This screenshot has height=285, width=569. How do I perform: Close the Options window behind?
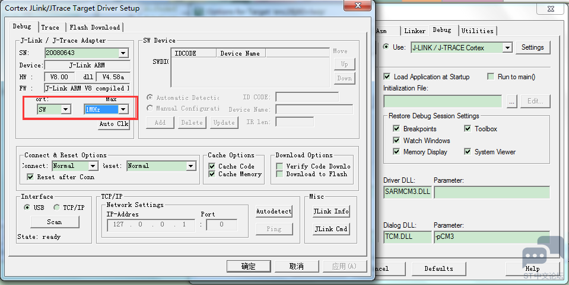551,9
